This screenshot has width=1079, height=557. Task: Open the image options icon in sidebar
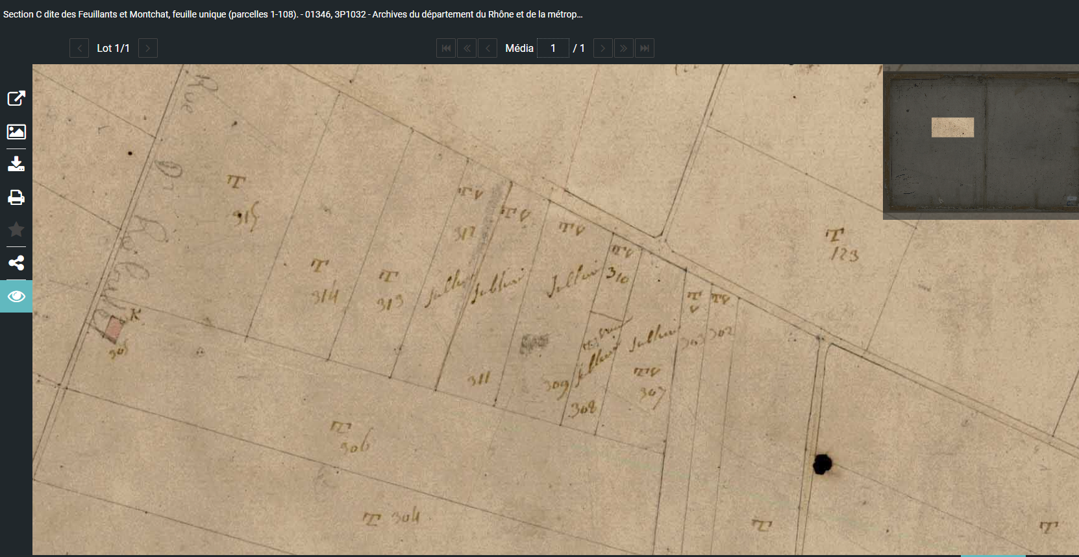coord(16,132)
